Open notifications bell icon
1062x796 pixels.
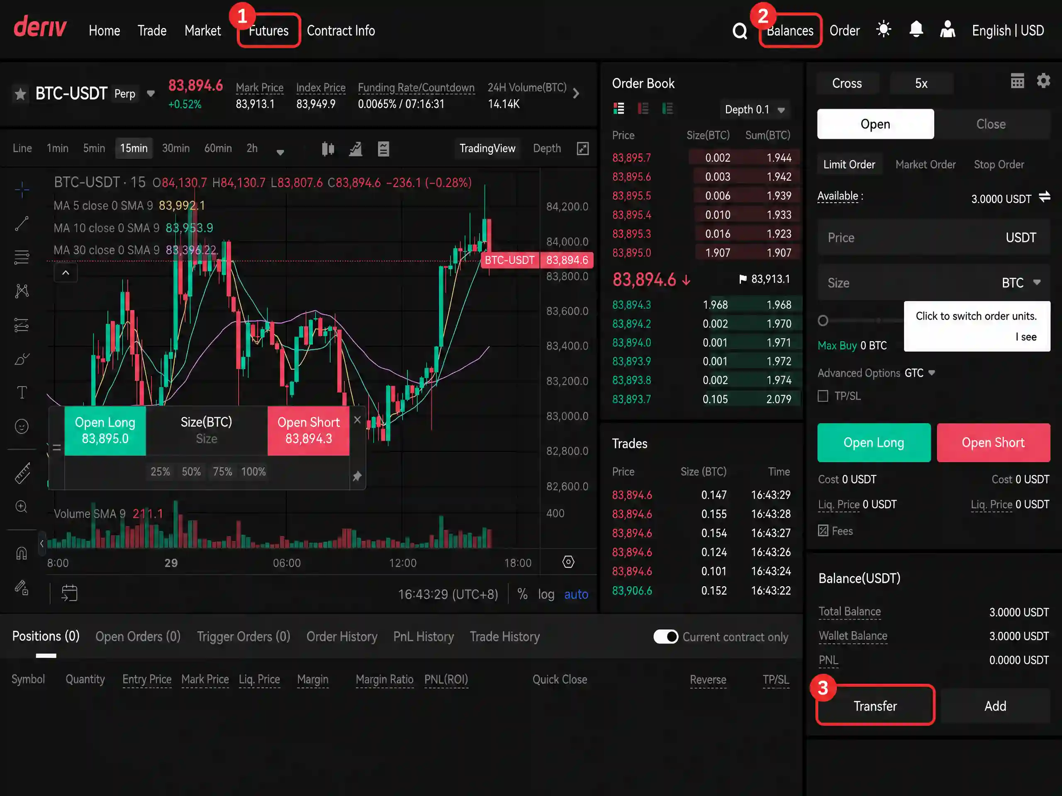coord(916,30)
